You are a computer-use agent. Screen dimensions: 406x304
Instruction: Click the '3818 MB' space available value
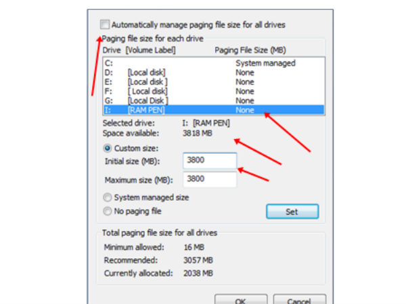coord(198,133)
